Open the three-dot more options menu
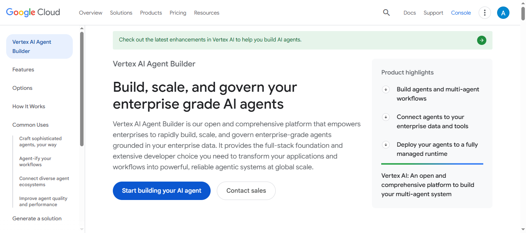The height and width of the screenshot is (233, 526). (x=484, y=13)
